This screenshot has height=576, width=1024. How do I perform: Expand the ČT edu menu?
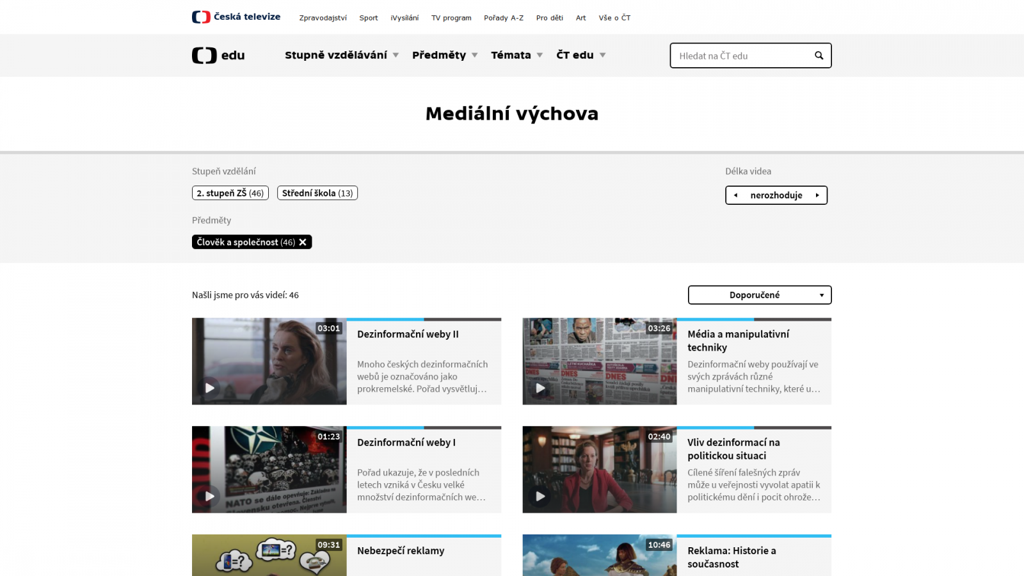[581, 55]
